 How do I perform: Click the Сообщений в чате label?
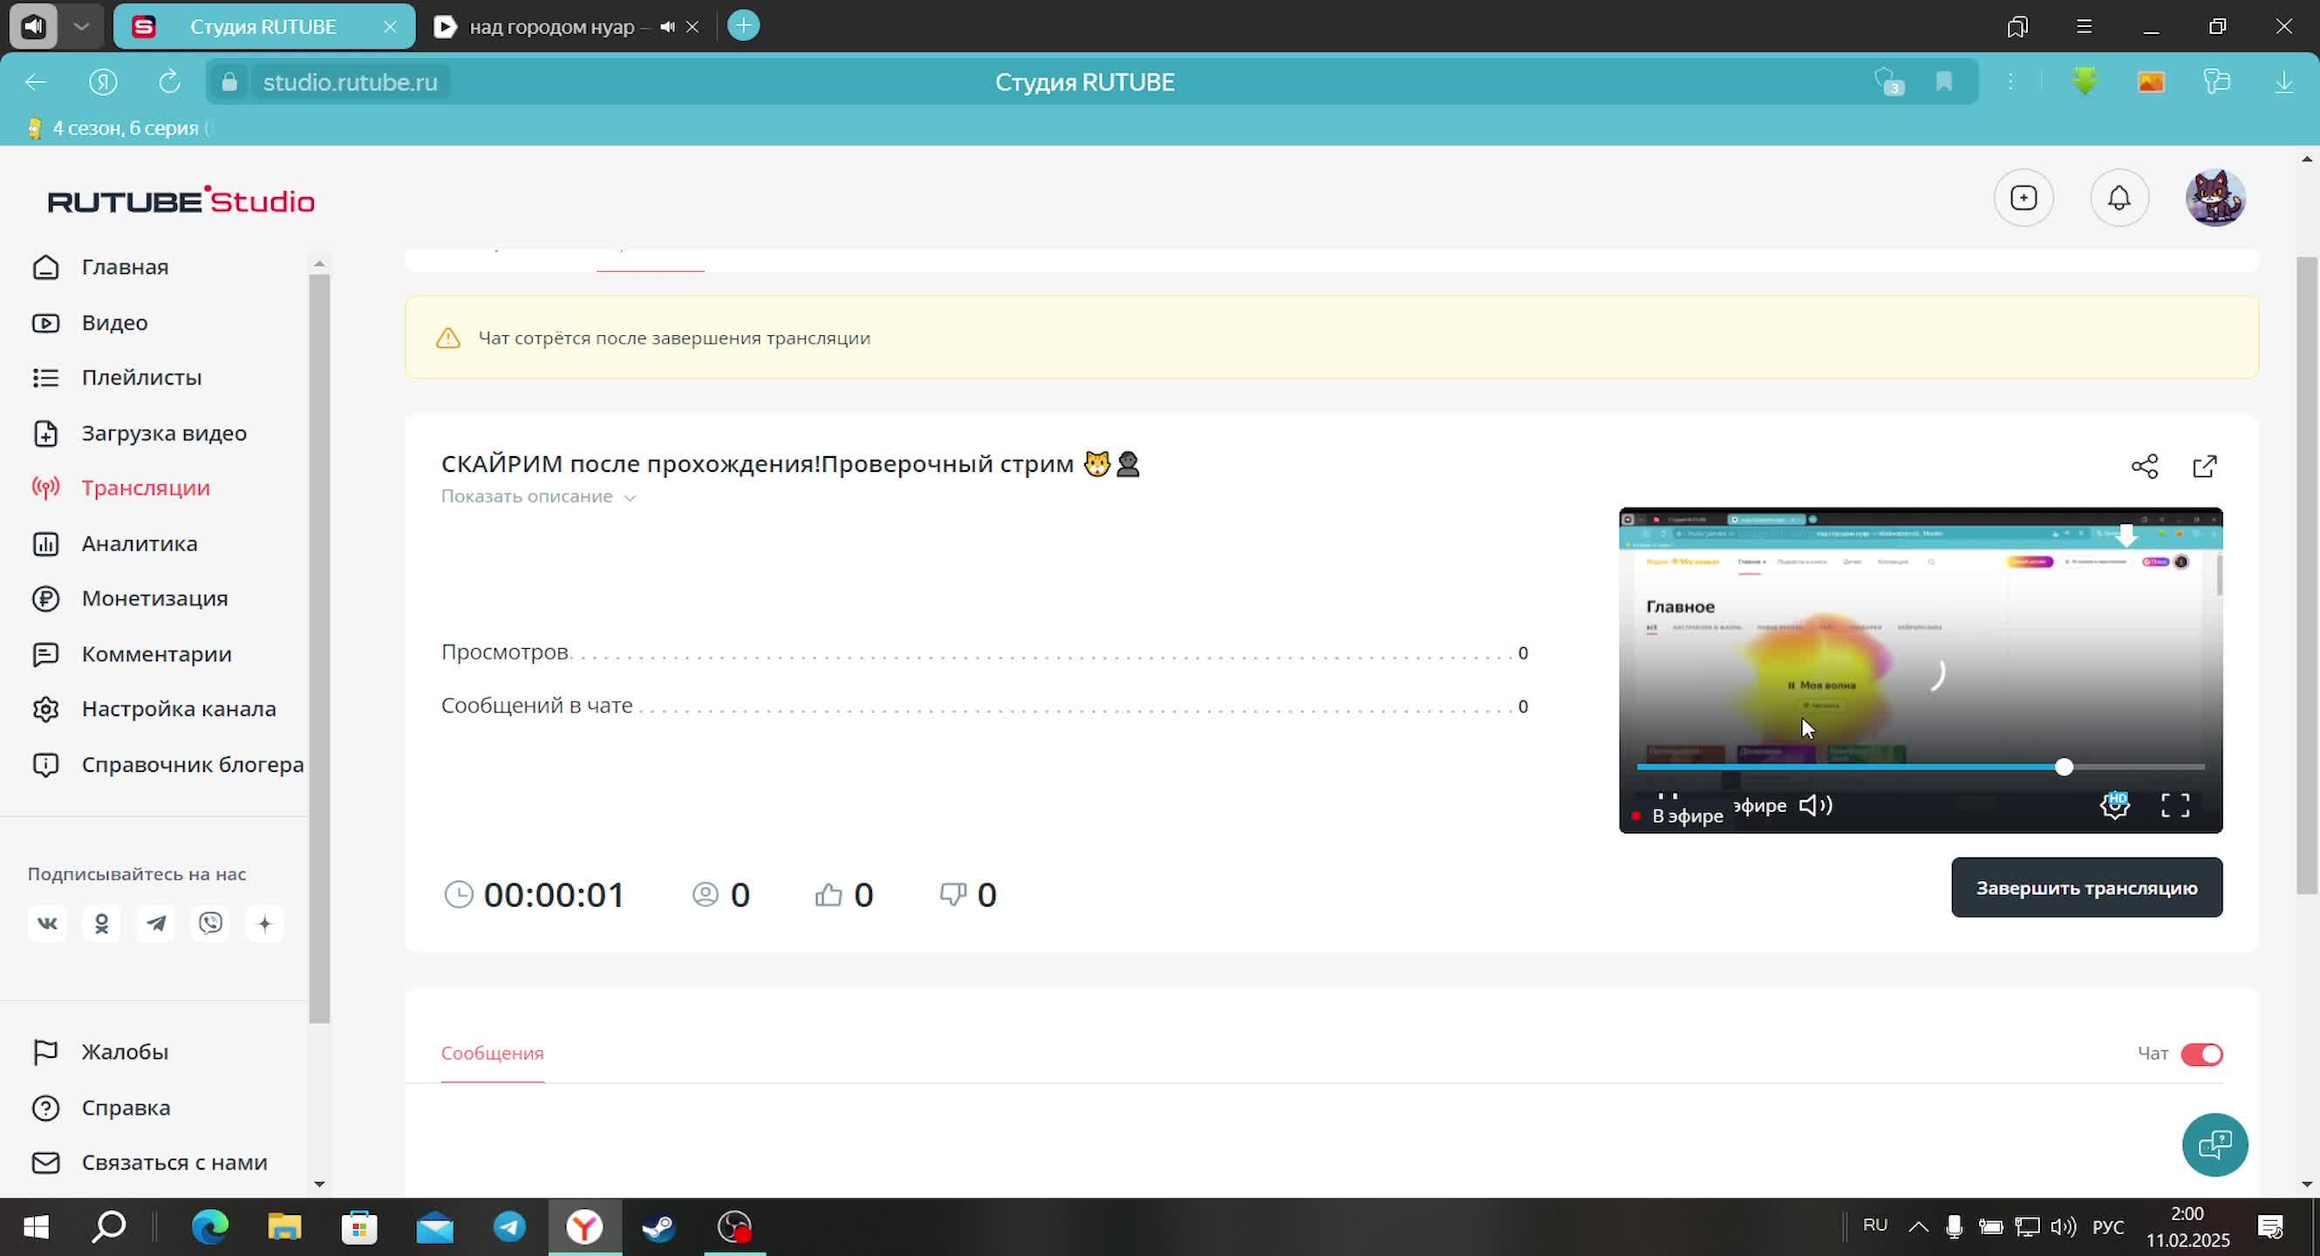tap(536, 706)
